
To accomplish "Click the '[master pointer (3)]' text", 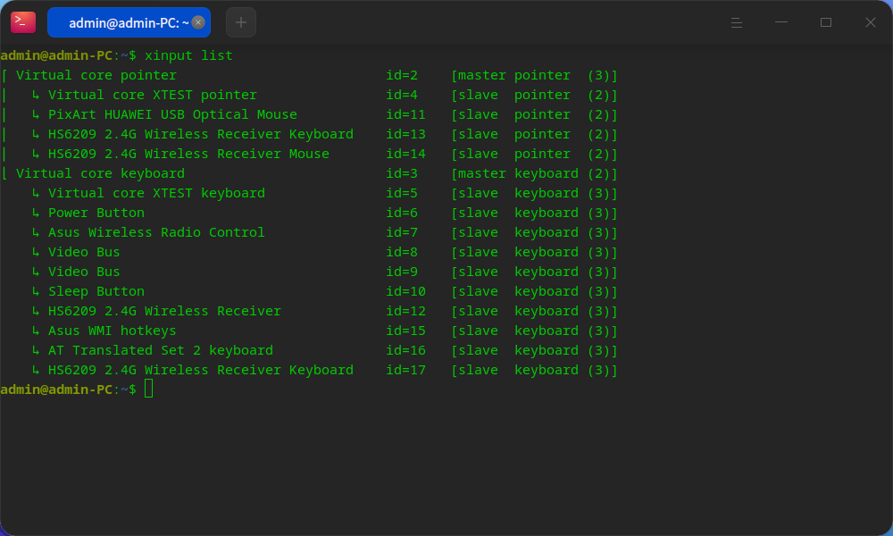I will pos(534,75).
